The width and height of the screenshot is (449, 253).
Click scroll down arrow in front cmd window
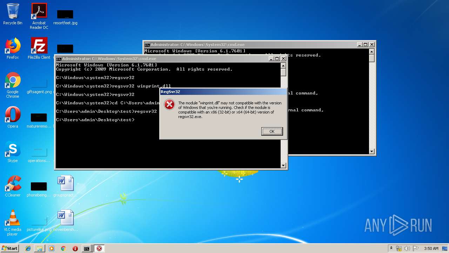click(x=283, y=166)
